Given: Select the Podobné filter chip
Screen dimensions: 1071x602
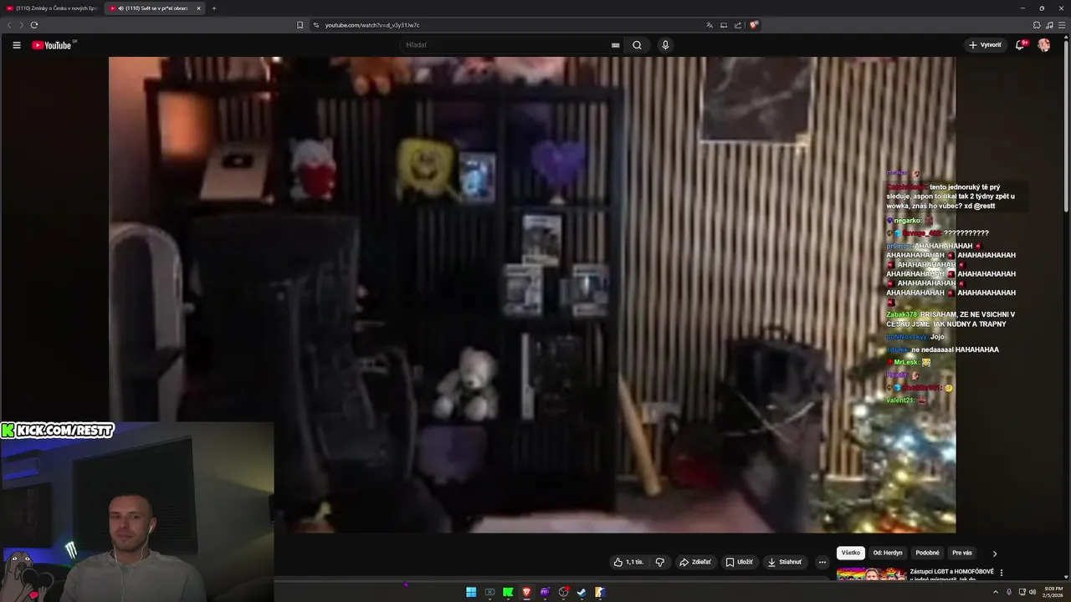Looking at the screenshot, I should tap(927, 553).
